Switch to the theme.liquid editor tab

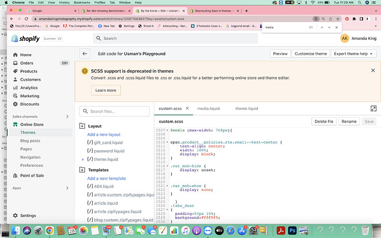[x=246, y=109]
